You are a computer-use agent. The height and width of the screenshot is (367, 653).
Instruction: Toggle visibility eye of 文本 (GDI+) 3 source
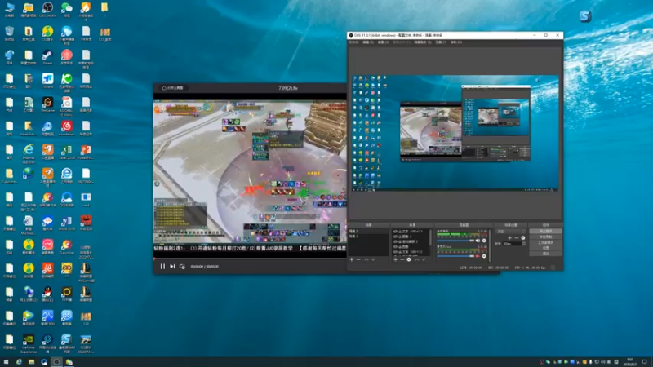tap(395, 232)
